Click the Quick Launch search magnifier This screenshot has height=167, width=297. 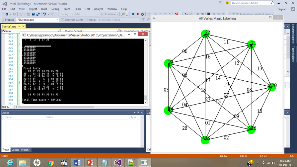coord(272,3)
